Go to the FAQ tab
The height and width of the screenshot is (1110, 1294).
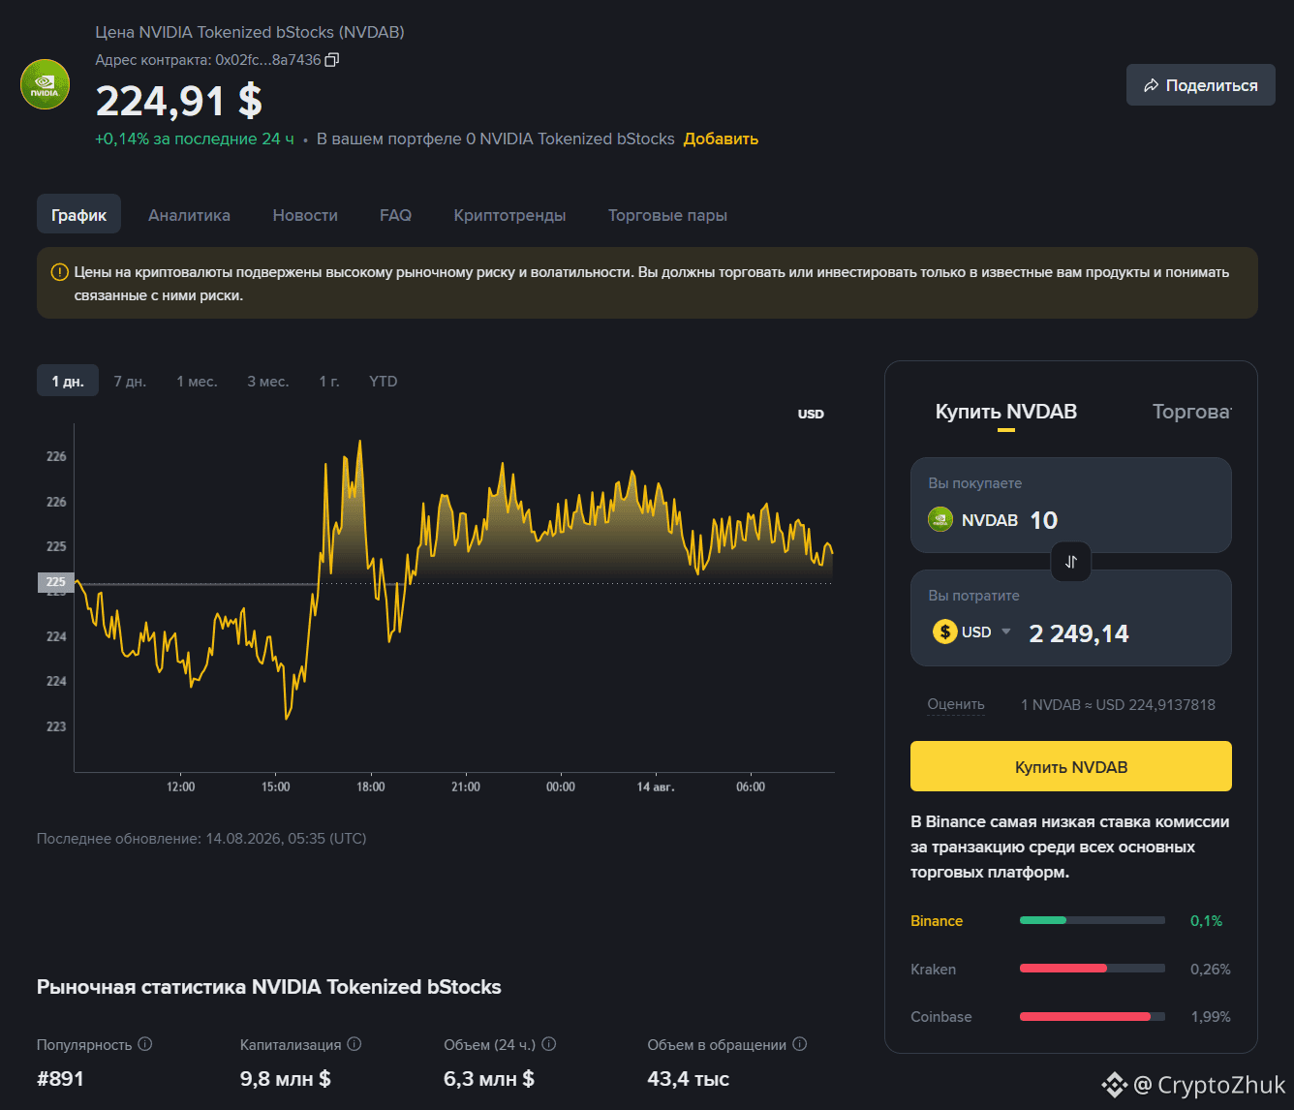395,215
